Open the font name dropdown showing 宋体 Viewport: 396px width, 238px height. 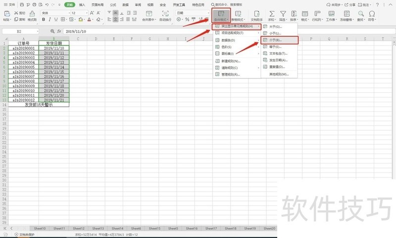click(55, 13)
